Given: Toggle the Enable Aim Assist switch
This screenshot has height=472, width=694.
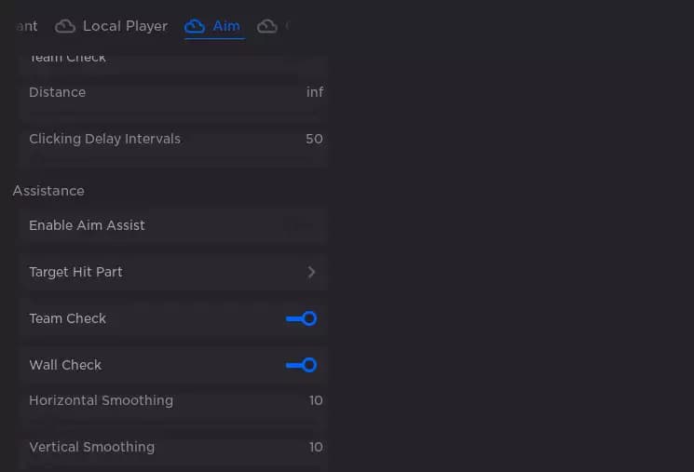Looking at the screenshot, I should pos(300,225).
